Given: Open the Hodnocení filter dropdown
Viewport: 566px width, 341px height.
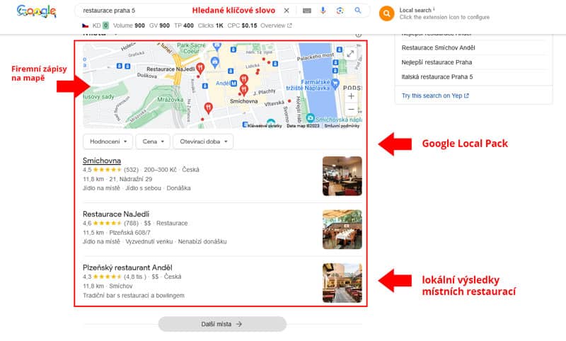Looking at the screenshot, I should pyautogui.click(x=108, y=141).
